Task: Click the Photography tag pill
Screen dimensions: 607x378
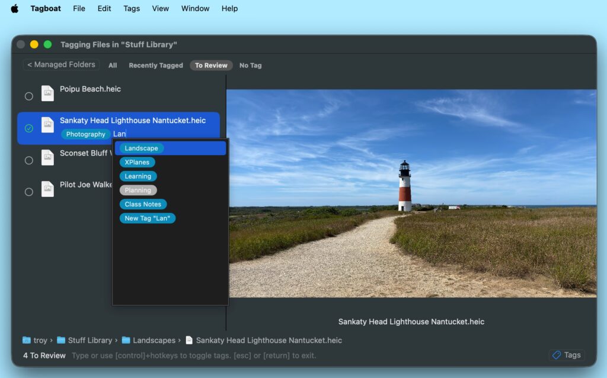Action: [85, 134]
